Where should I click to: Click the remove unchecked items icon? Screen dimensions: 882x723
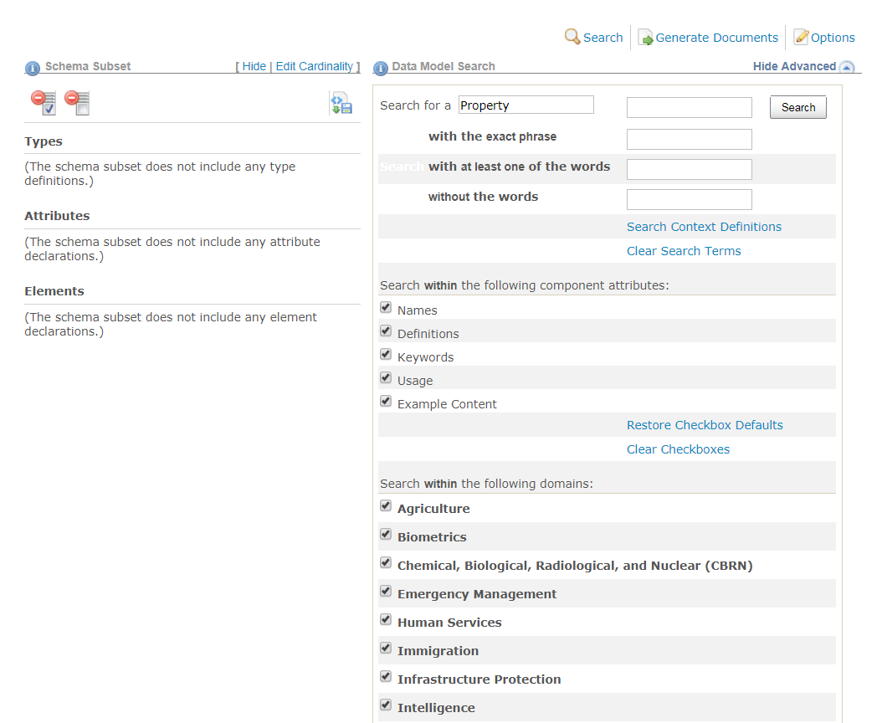tap(77, 102)
